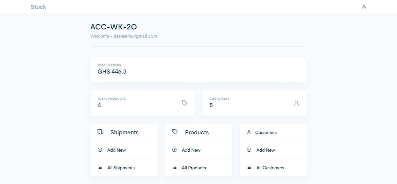The height and width of the screenshot is (184, 397).
Task: Click the tag icon beside Products heading
Action: (175, 132)
